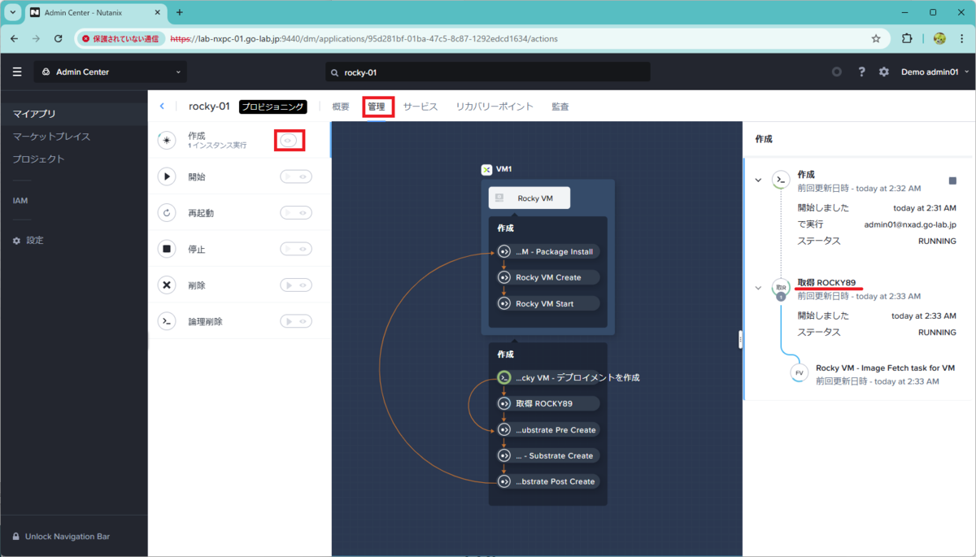Select the Rocky VM Start task icon
The width and height of the screenshot is (976, 557).
503,303
